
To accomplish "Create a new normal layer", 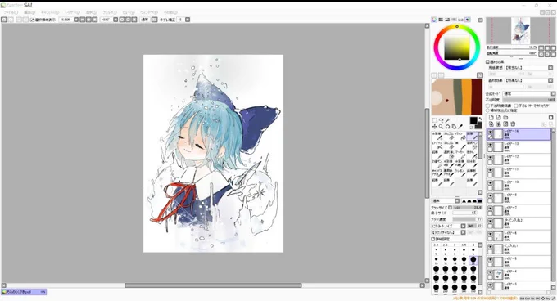I will tap(491, 118).
